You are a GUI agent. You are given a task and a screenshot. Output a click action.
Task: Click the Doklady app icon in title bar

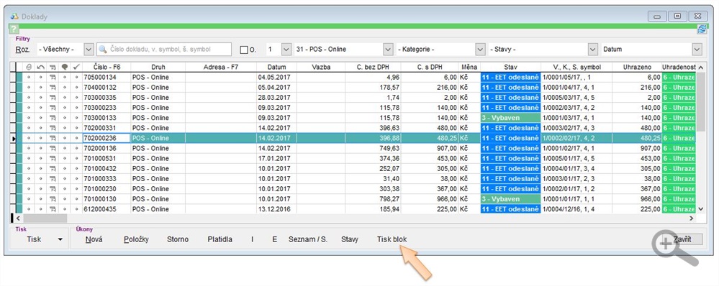[x=14, y=17]
